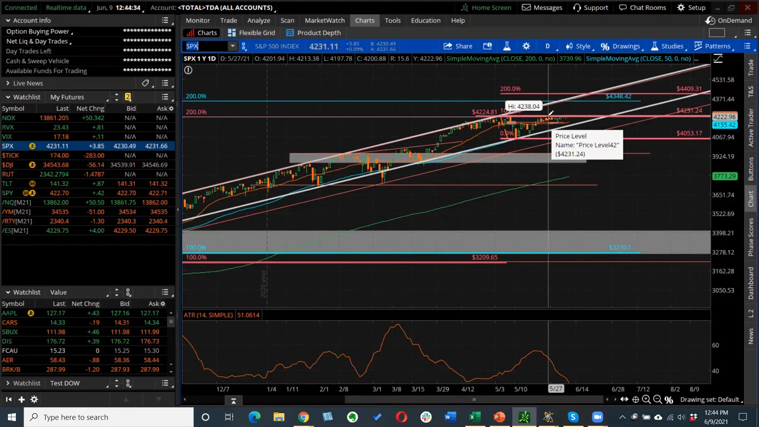759x427 pixels.
Task: Toggle the T&S side gadget
Action: (x=751, y=91)
